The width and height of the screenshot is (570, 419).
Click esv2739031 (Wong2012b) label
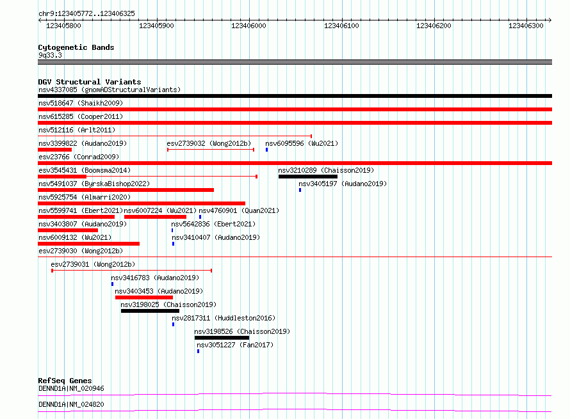(x=93, y=264)
